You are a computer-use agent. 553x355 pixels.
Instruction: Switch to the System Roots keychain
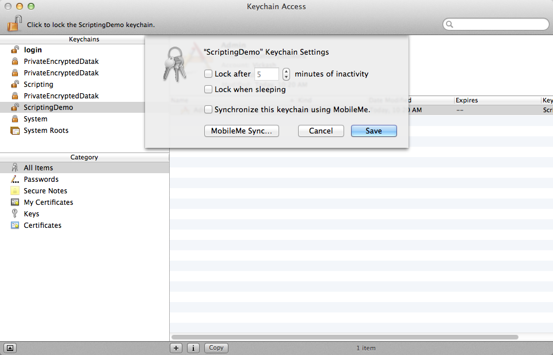tap(45, 130)
